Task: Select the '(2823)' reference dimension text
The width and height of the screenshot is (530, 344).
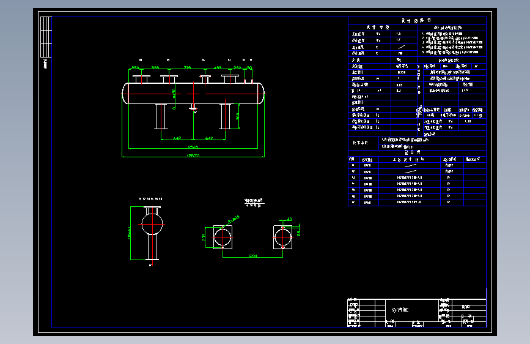Action: click(193, 155)
